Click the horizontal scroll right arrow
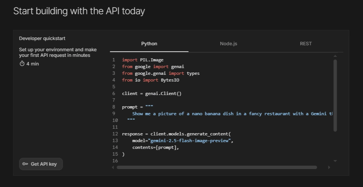Viewport: 363px width, 187px height. (x=329, y=167)
